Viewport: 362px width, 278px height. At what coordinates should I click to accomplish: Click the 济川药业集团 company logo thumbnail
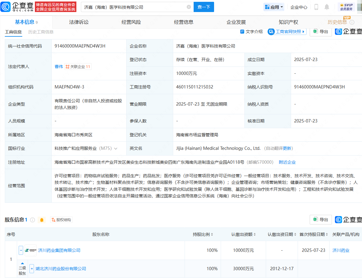[x=31, y=250]
